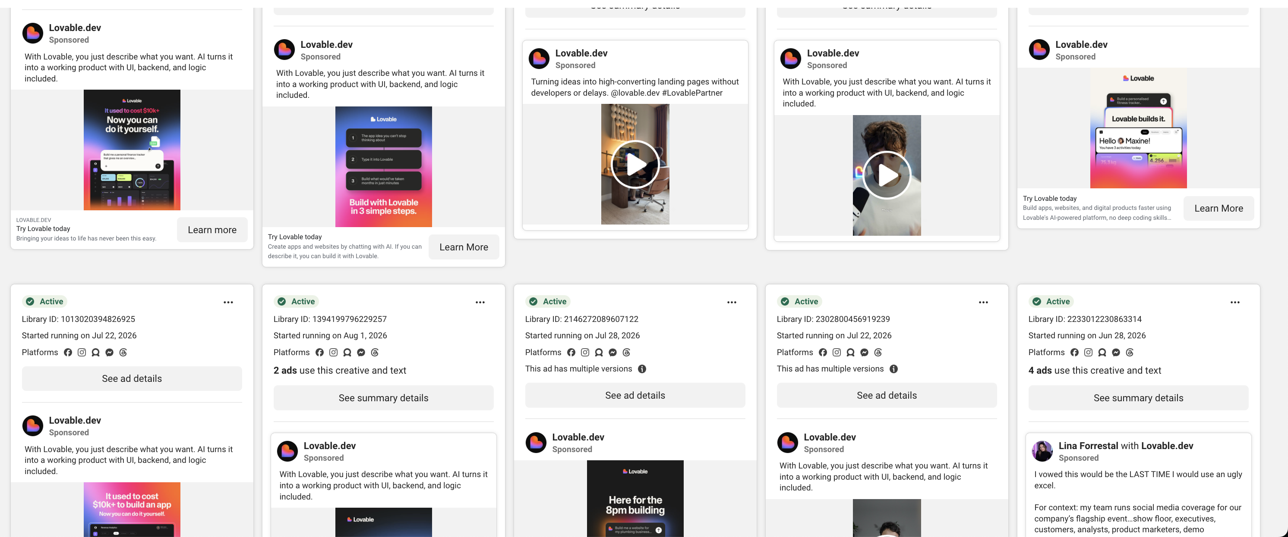The height and width of the screenshot is (537, 1288).
Task: Click 'Learn more' under LOVABLE.DEV Try Lovable today
Action: [212, 230]
